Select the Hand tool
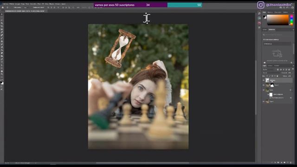Image resolution: width=297 pixels, height=167 pixels. click(2, 71)
